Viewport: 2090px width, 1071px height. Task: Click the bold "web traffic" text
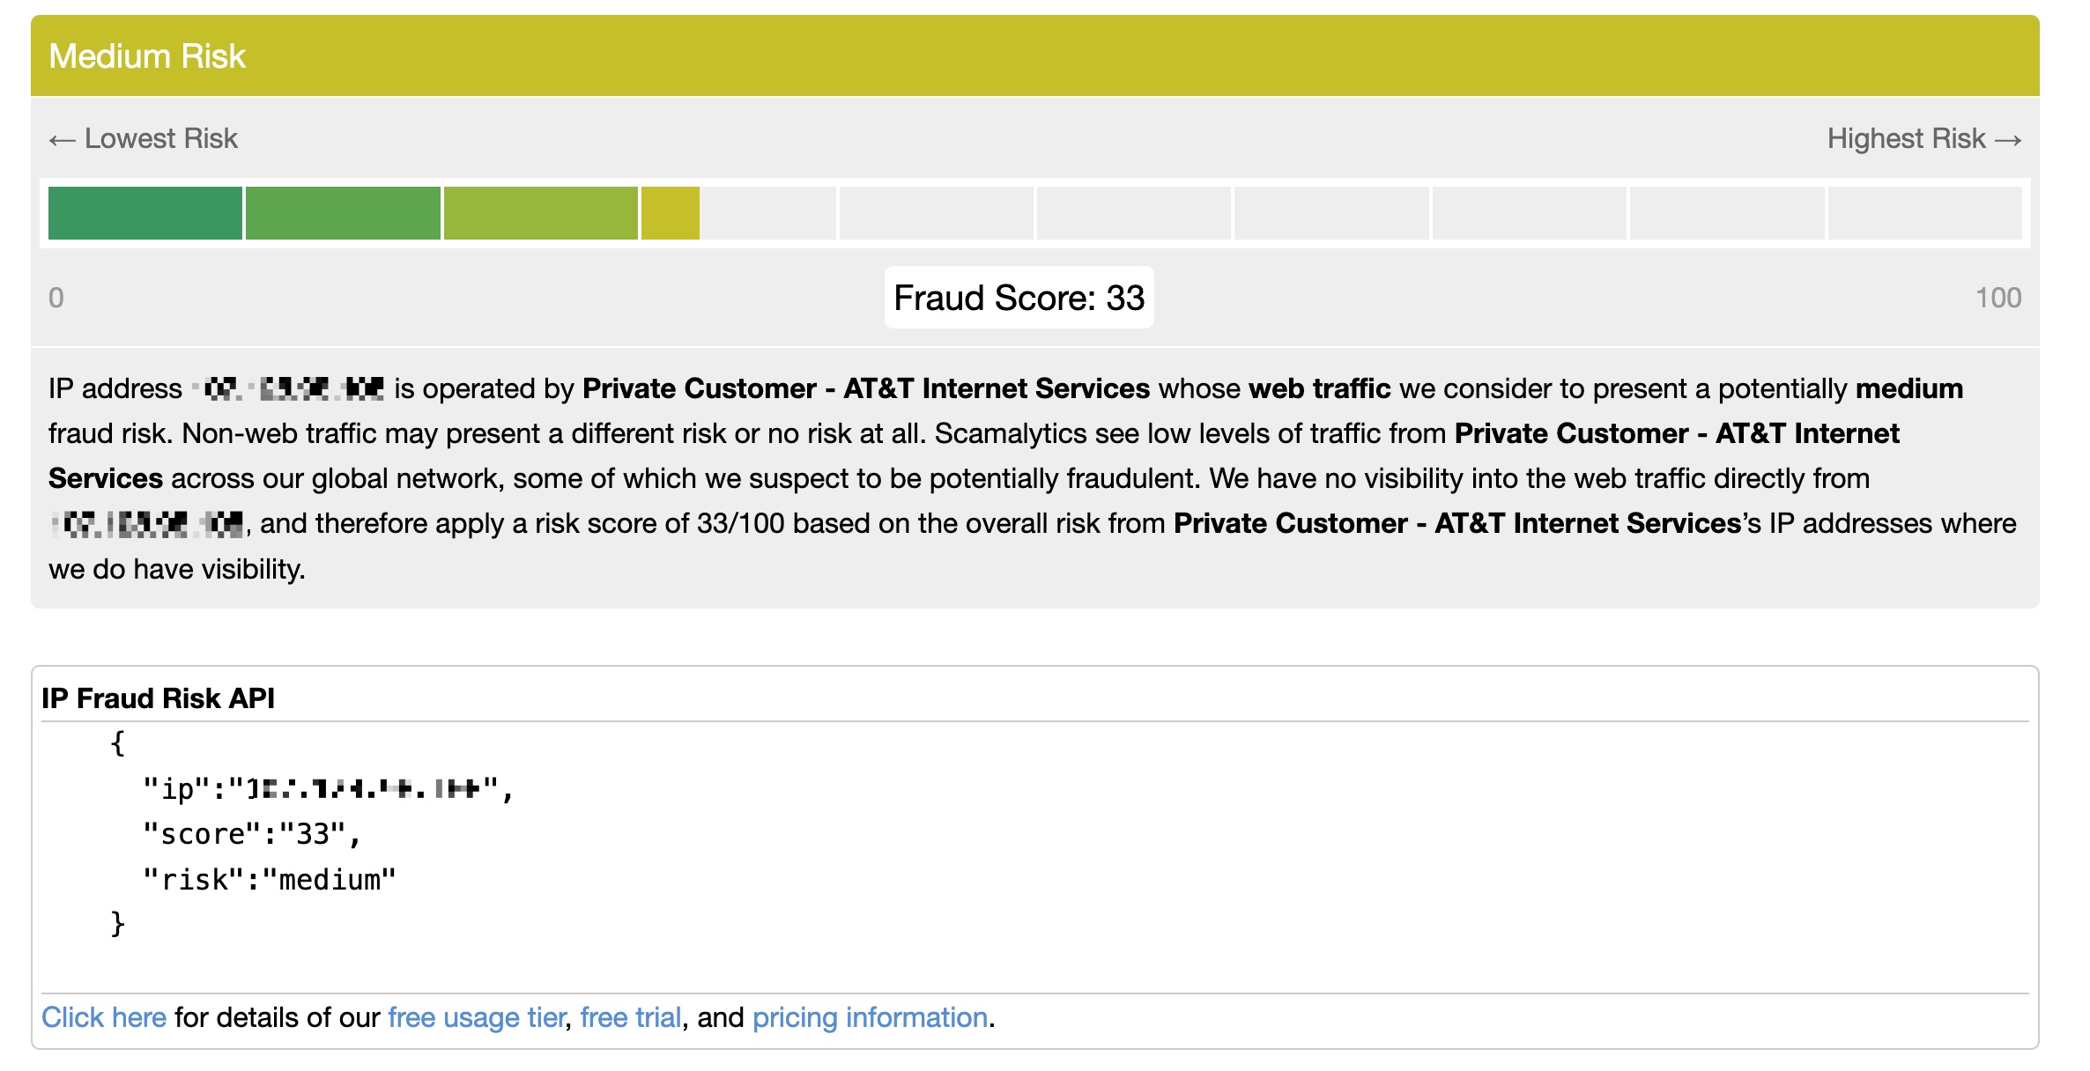(1319, 388)
